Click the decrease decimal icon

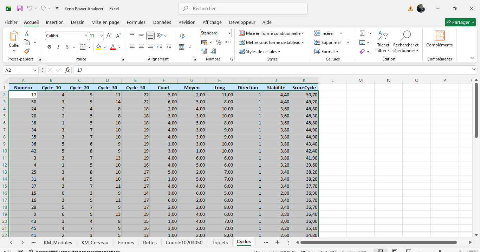(214, 51)
